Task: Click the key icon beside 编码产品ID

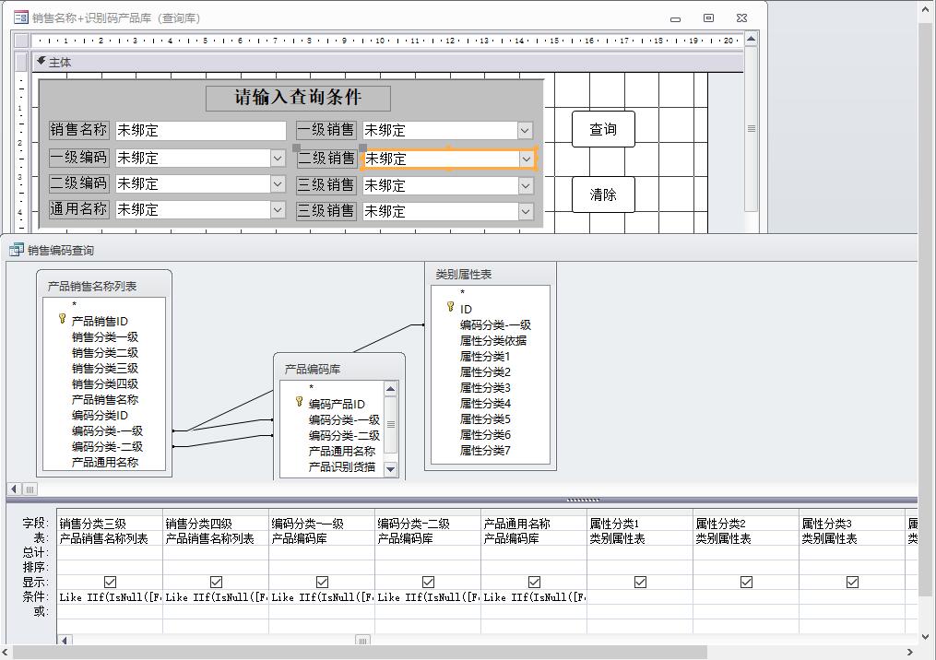Action: pos(299,402)
